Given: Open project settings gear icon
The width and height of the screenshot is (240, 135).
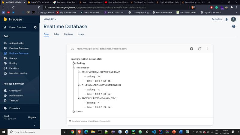Looking at the screenshot, I should [x=35, y=27].
